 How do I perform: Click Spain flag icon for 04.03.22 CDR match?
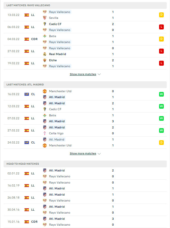(x=27, y=39)
